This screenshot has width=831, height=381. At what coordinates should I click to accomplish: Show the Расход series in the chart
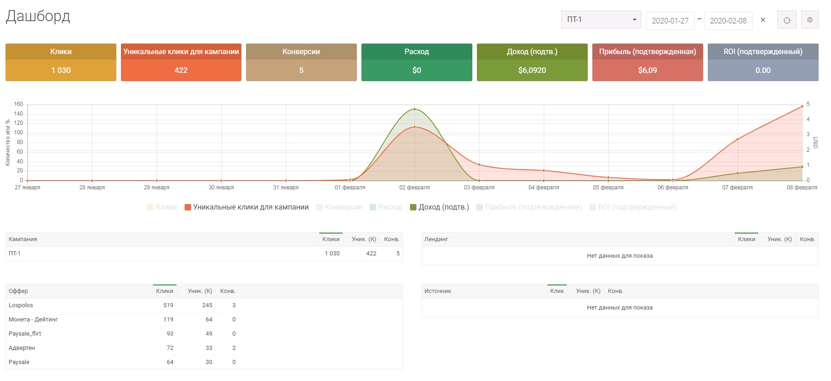[386, 207]
